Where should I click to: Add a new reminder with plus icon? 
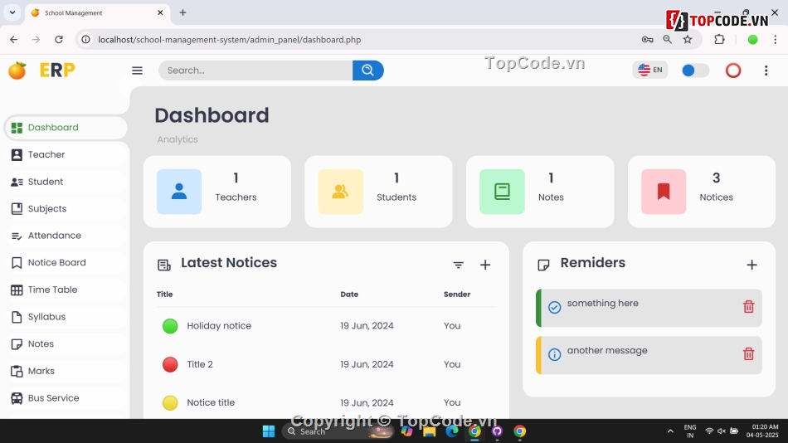pyautogui.click(x=752, y=265)
